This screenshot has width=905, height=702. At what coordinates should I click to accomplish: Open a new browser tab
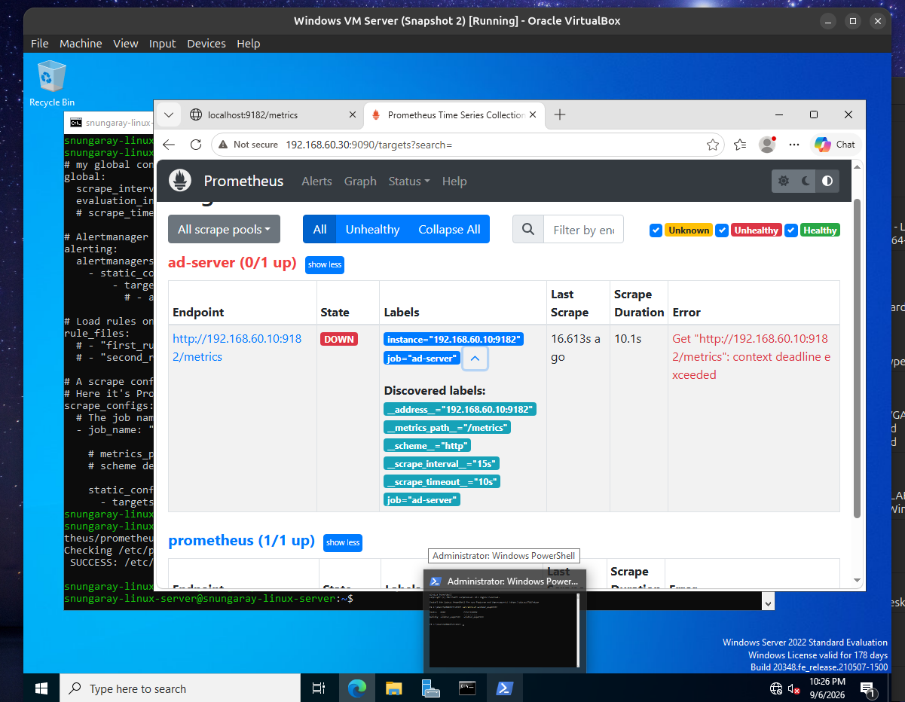[560, 114]
